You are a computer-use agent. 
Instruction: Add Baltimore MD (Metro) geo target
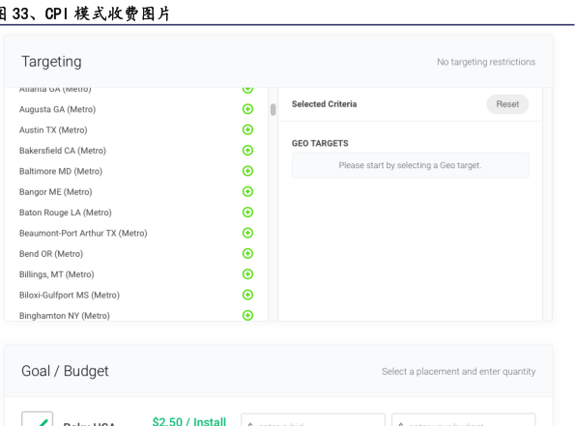(x=248, y=171)
